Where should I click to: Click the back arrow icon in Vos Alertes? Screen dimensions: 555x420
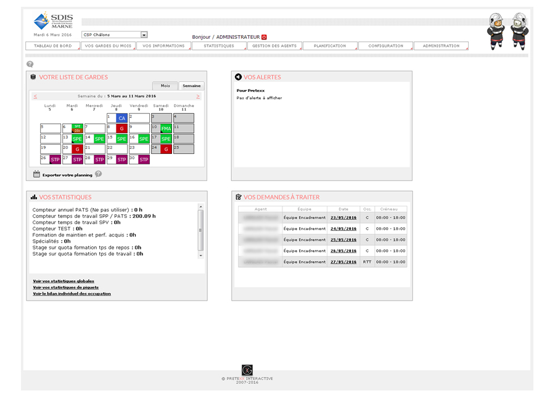tap(238, 77)
